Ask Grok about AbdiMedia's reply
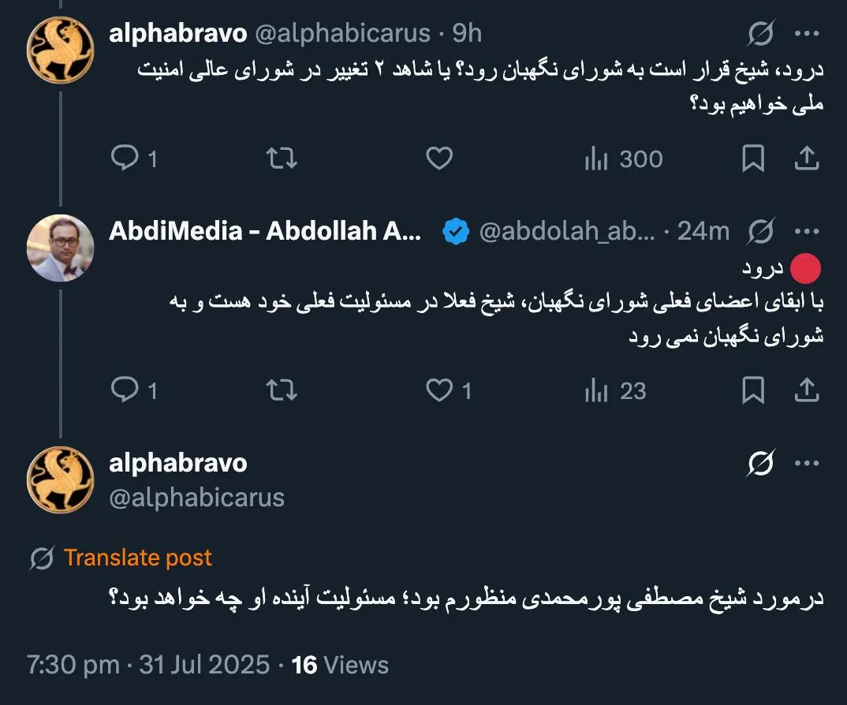Viewport: 847px width, 705px height. pyautogui.click(x=759, y=230)
